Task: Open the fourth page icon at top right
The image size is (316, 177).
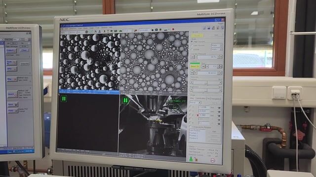Action: [x=218, y=28]
